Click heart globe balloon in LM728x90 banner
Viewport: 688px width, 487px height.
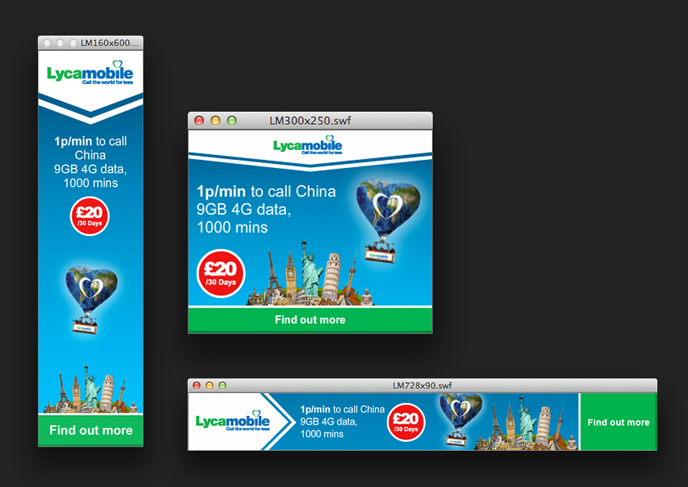pyautogui.click(x=460, y=419)
